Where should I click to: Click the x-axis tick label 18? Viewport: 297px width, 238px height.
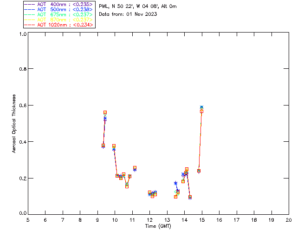(254, 220)
